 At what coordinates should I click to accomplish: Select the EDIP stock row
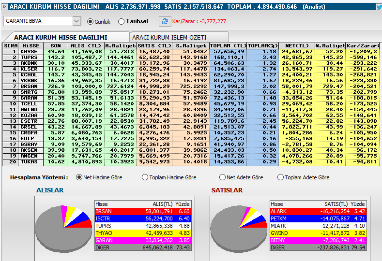pos(191,139)
